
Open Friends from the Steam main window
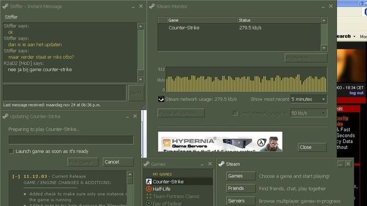coord(241,188)
